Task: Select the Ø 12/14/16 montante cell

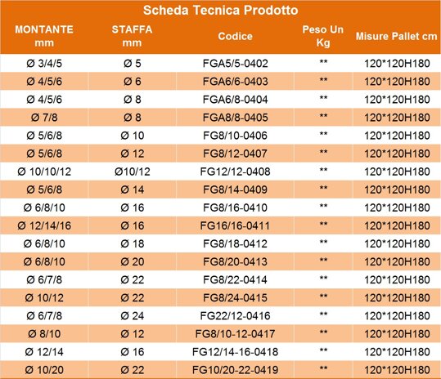Action: coord(44,225)
